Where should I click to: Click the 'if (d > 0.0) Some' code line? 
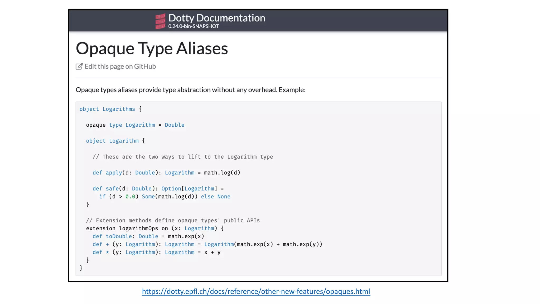pos(165,196)
